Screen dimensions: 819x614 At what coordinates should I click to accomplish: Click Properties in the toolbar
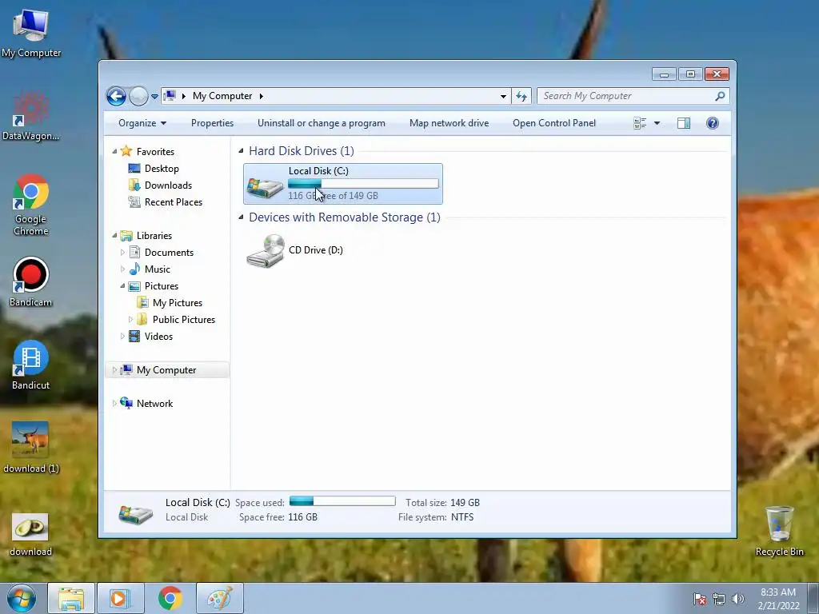[x=212, y=123]
